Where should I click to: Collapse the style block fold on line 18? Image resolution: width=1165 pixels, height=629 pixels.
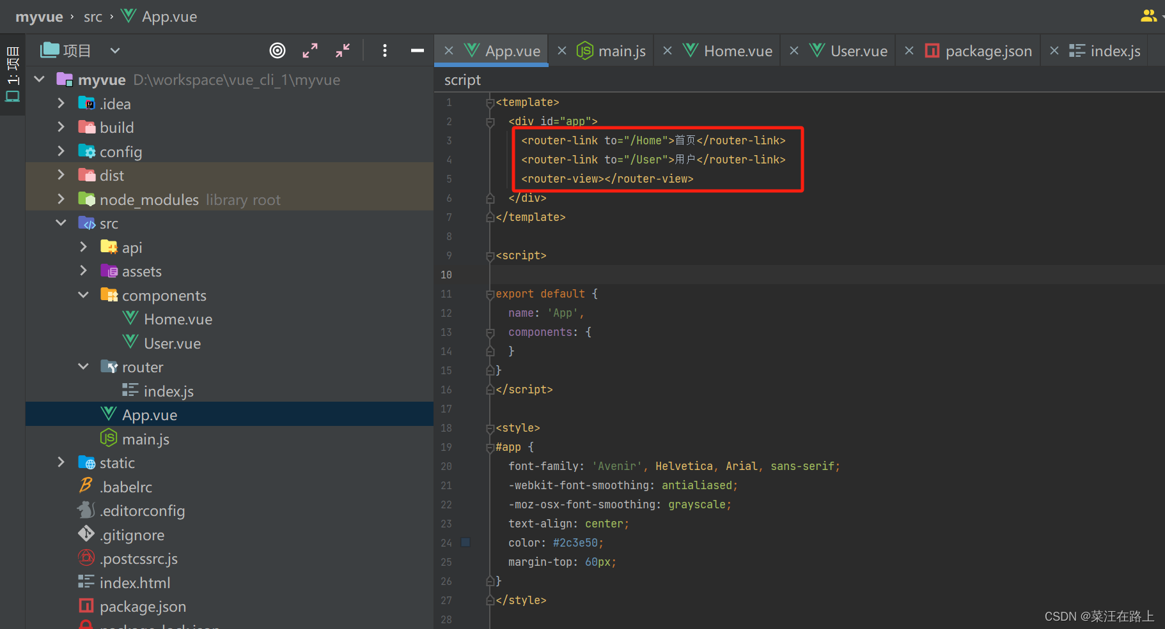[x=489, y=427]
